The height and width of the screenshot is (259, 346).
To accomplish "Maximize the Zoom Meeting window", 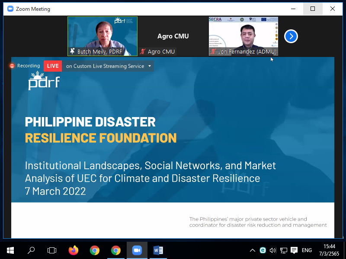I will pyautogui.click(x=313, y=9).
